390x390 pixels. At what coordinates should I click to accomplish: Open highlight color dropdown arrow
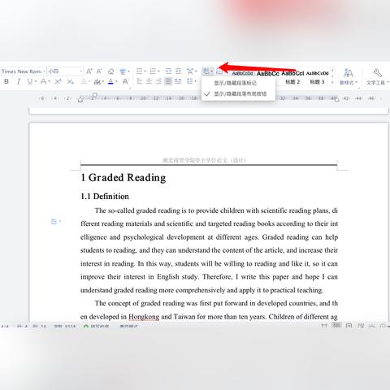103,81
